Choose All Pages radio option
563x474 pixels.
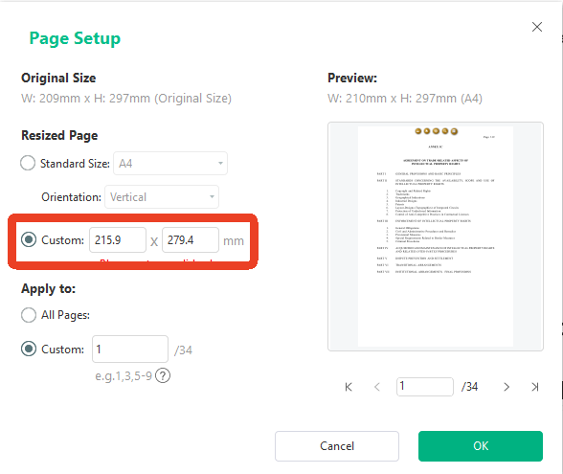pos(29,315)
